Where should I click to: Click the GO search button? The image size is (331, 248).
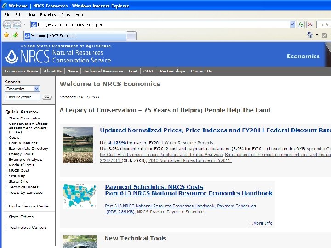[46, 97]
